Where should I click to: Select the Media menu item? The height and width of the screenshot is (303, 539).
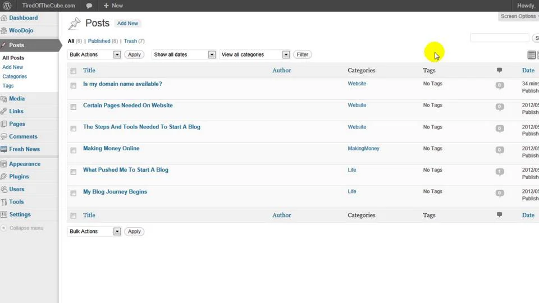(17, 99)
